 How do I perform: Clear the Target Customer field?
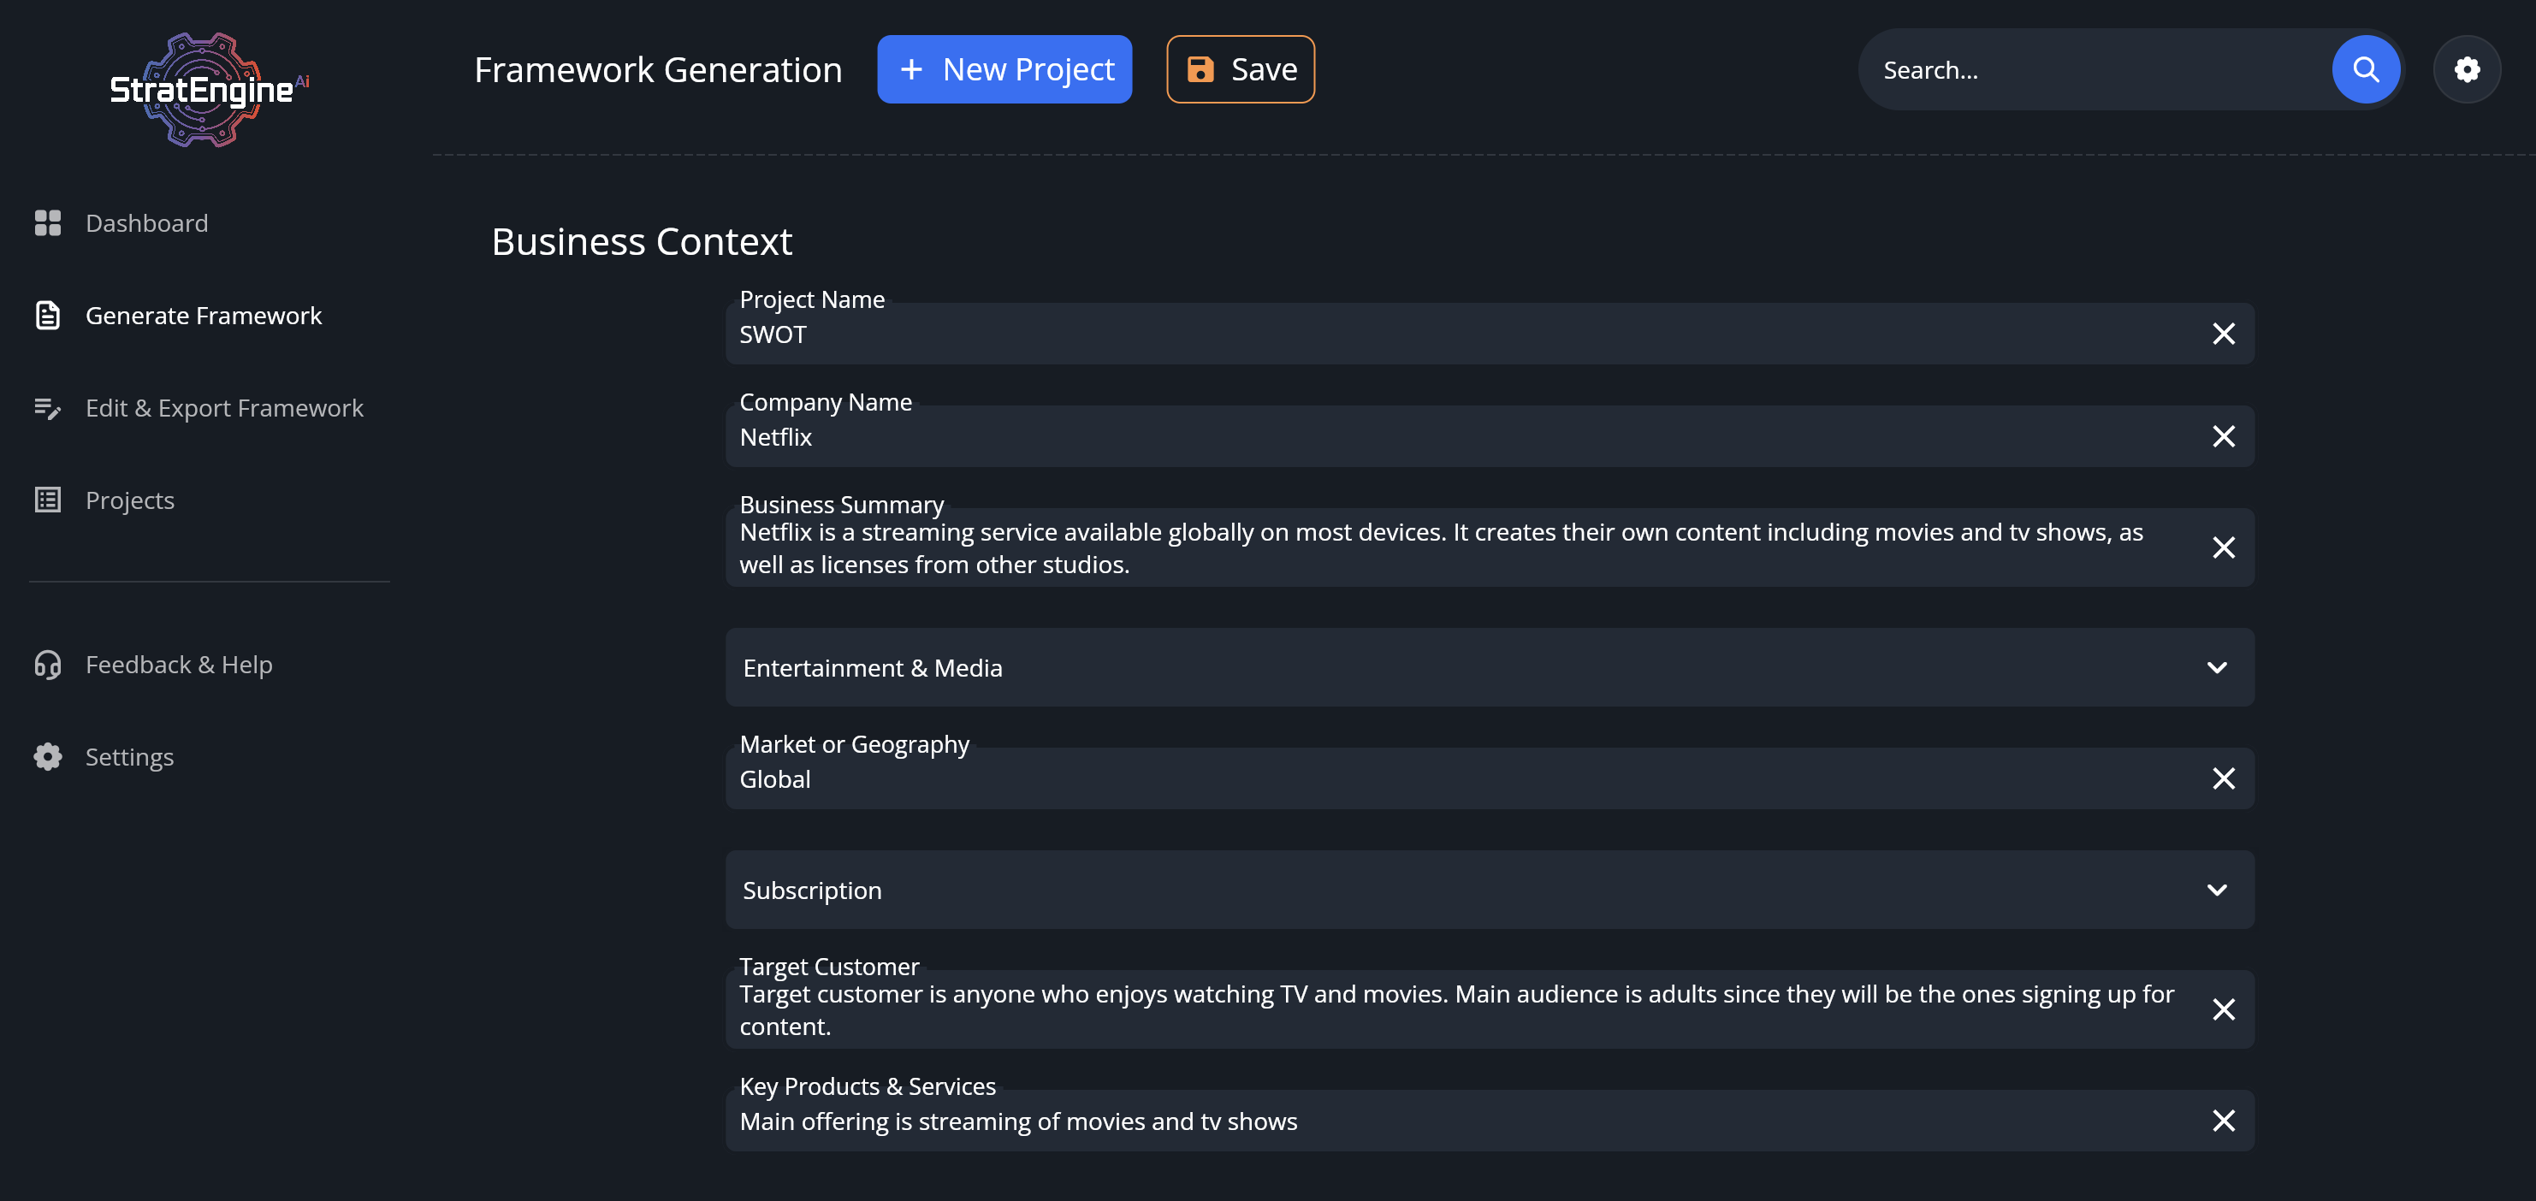(2224, 1009)
